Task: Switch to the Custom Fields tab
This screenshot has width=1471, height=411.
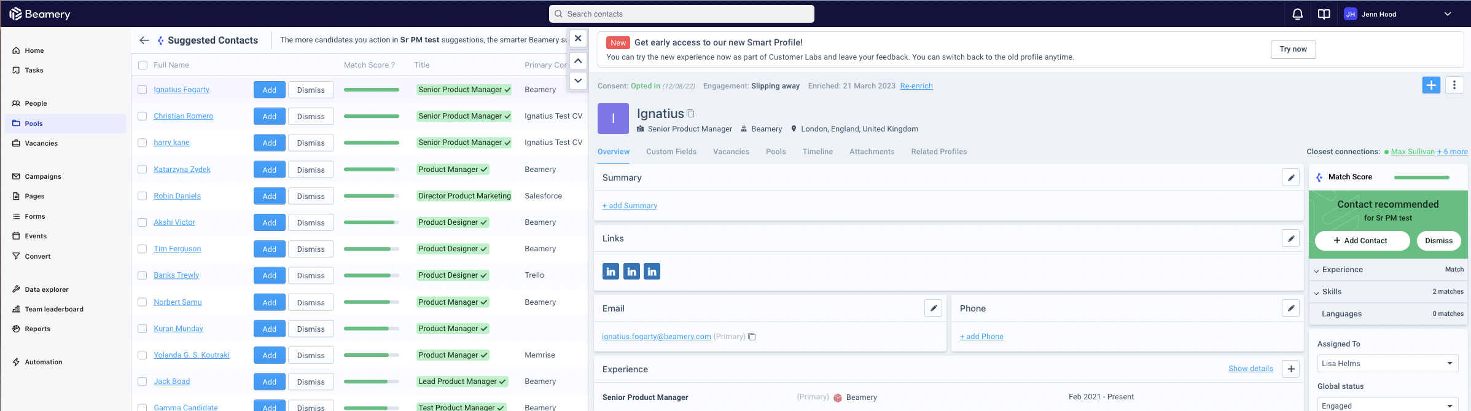Action: click(671, 152)
